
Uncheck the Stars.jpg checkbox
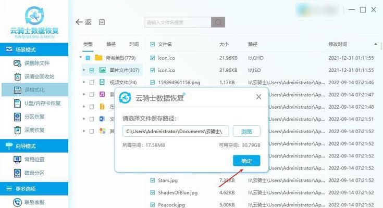[153, 180]
